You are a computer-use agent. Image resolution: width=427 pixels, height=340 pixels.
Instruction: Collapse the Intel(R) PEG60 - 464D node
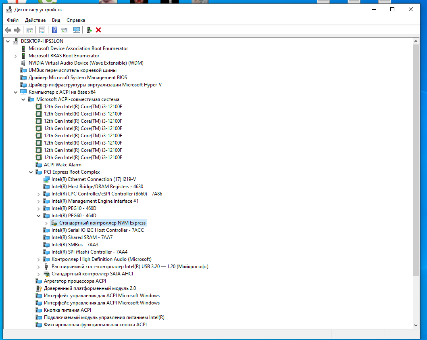coord(39,216)
